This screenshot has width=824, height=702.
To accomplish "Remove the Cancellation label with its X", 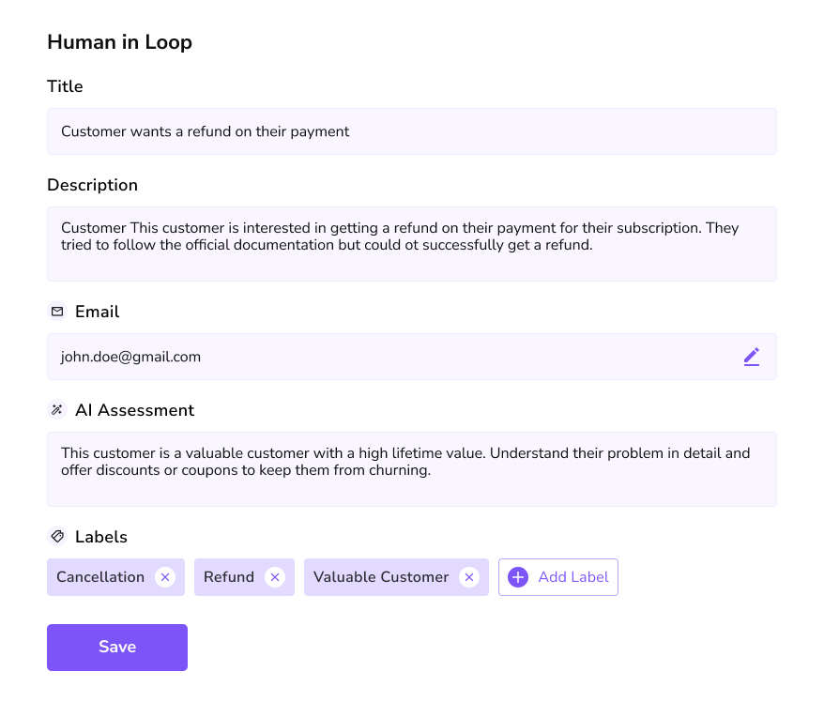I will point(165,577).
